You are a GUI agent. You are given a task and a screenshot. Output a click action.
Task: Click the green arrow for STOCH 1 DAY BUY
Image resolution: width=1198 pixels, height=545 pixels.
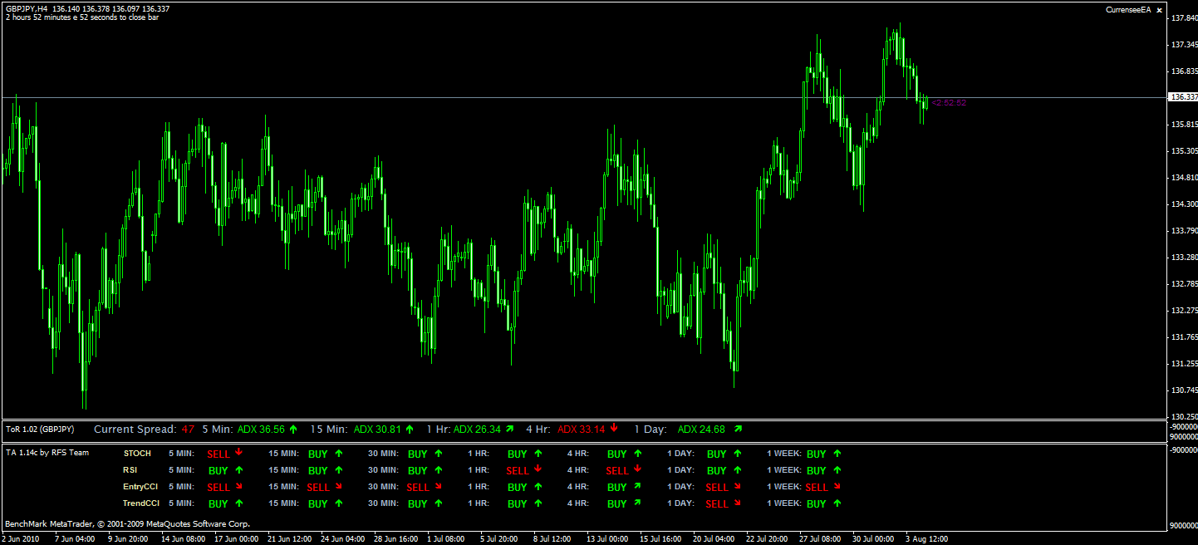point(737,454)
